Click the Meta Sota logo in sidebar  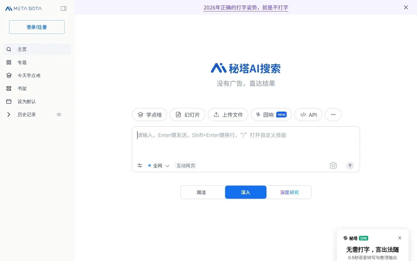[x=23, y=8]
